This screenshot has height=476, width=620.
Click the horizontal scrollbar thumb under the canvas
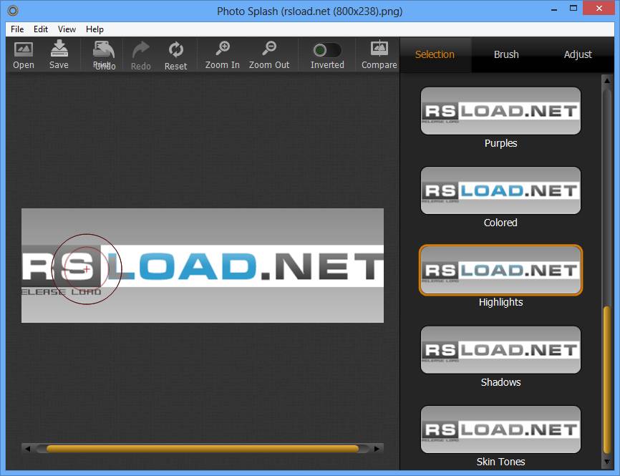203,449
